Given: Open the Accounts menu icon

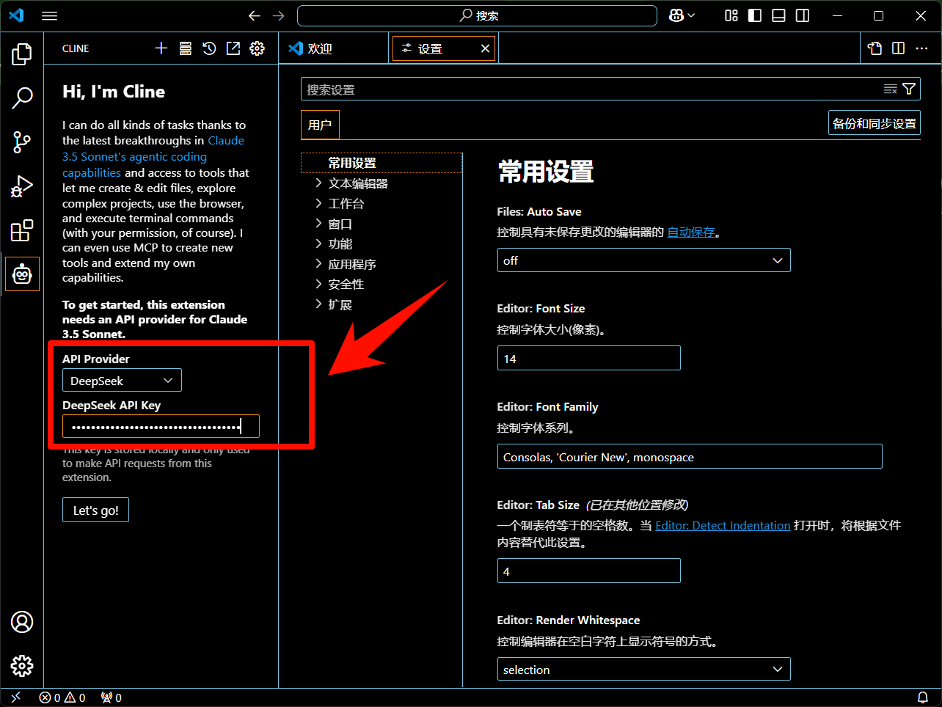Looking at the screenshot, I should point(22,622).
